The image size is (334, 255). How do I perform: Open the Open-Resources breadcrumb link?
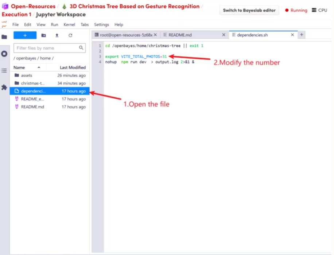coord(33,6)
